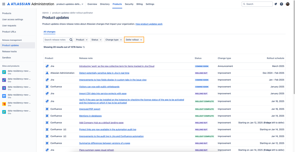This screenshot has height=152, width=295.
Task: Open the help question mark icon
Action: (281, 4)
